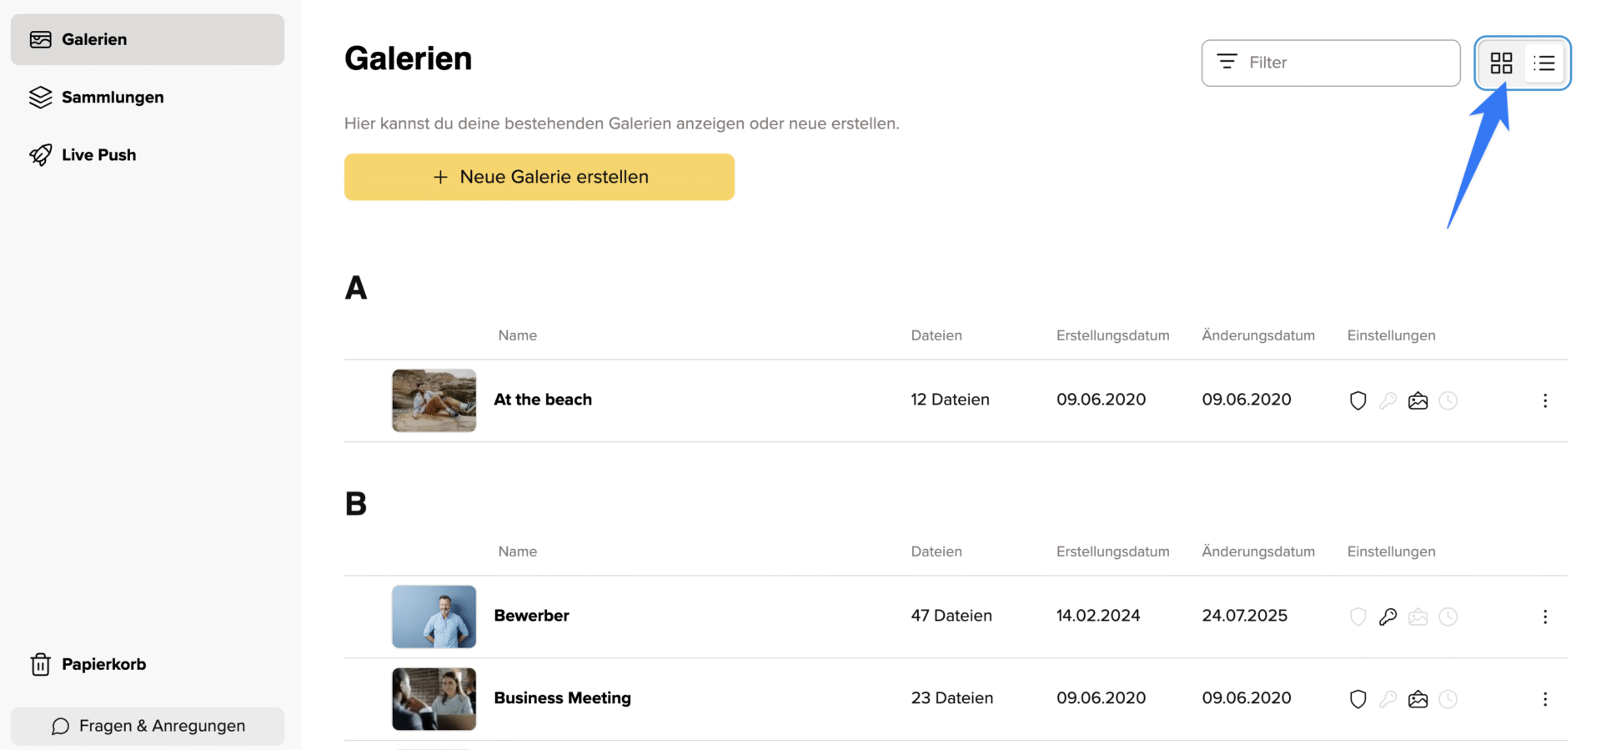Click shield icon for Business Meeting

(1358, 699)
